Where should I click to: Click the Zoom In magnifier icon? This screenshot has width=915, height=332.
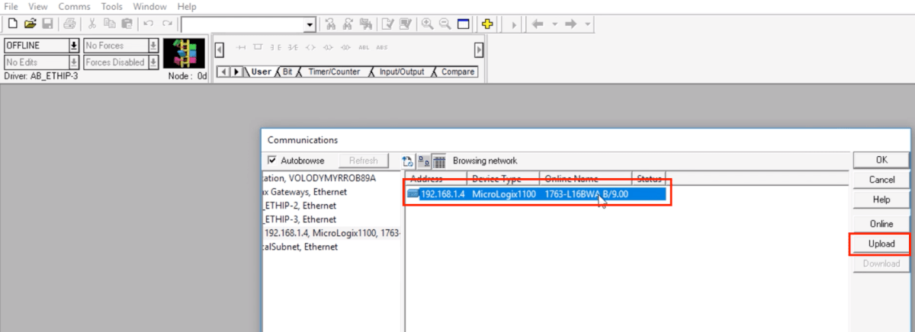427,24
